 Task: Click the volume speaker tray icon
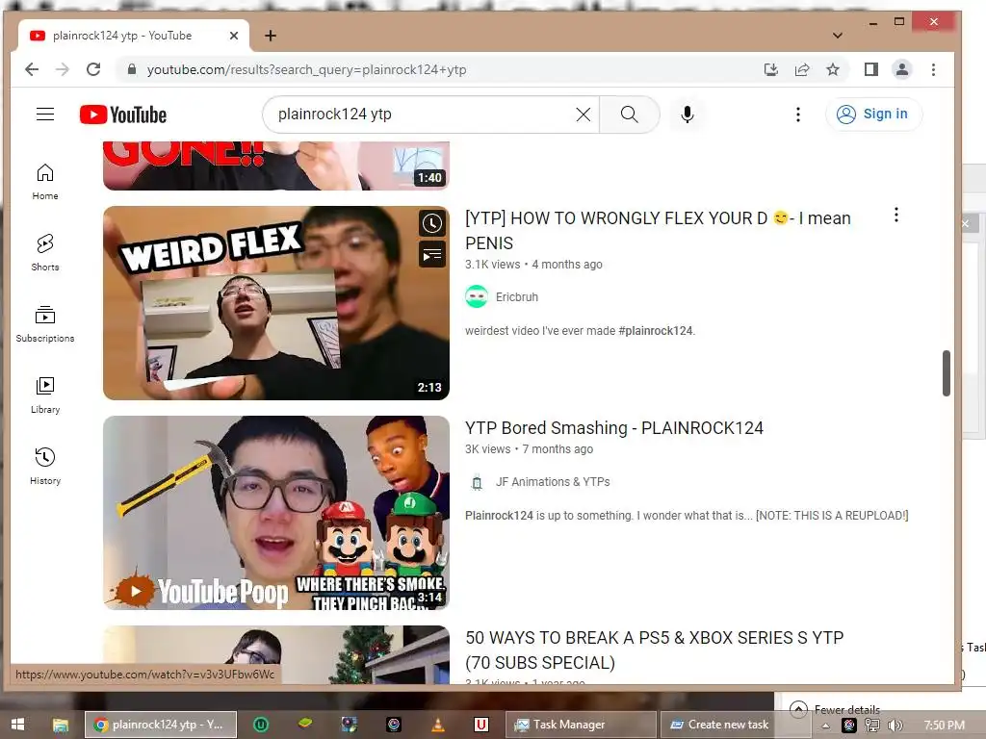(x=895, y=726)
